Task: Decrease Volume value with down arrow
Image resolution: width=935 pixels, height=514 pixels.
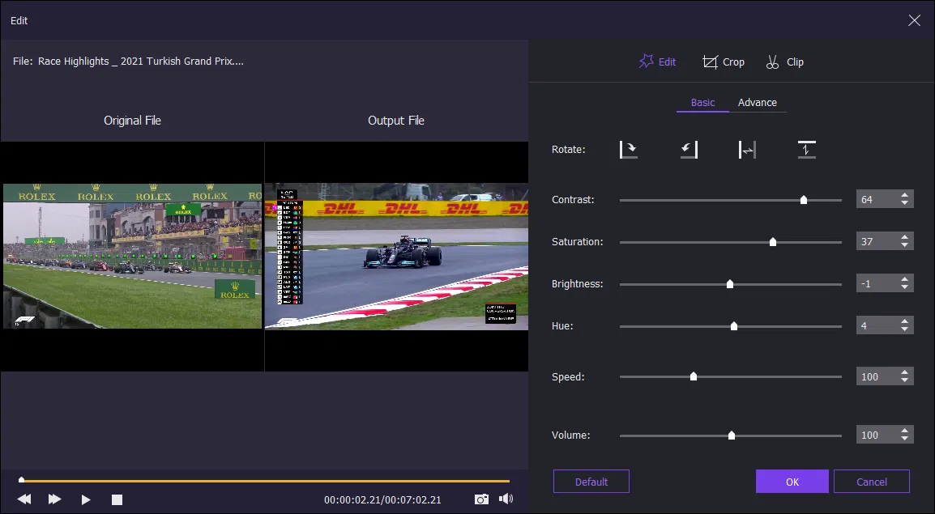Action: [x=904, y=439]
